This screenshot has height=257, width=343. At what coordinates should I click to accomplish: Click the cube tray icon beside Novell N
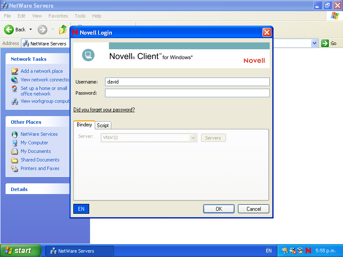point(300,251)
